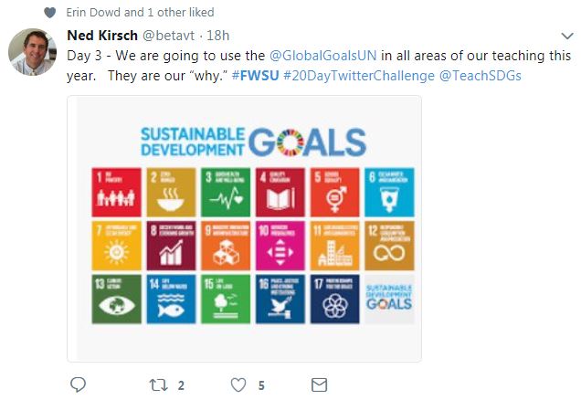This screenshot has height=400, width=581.
Task: Click the red No Poverty goal 1 tile
Action: (x=116, y=193)
